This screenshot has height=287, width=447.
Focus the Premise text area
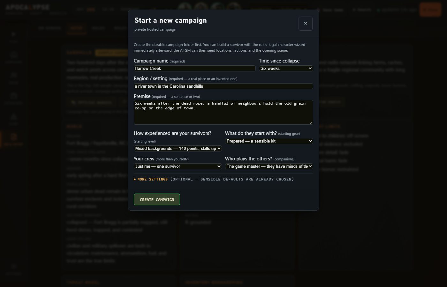(223, 112)
